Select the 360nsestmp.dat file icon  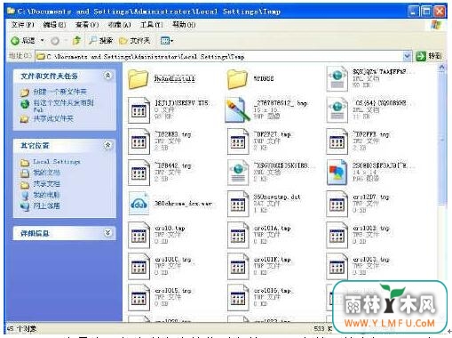pyautogui.click(x=238, y=204)
